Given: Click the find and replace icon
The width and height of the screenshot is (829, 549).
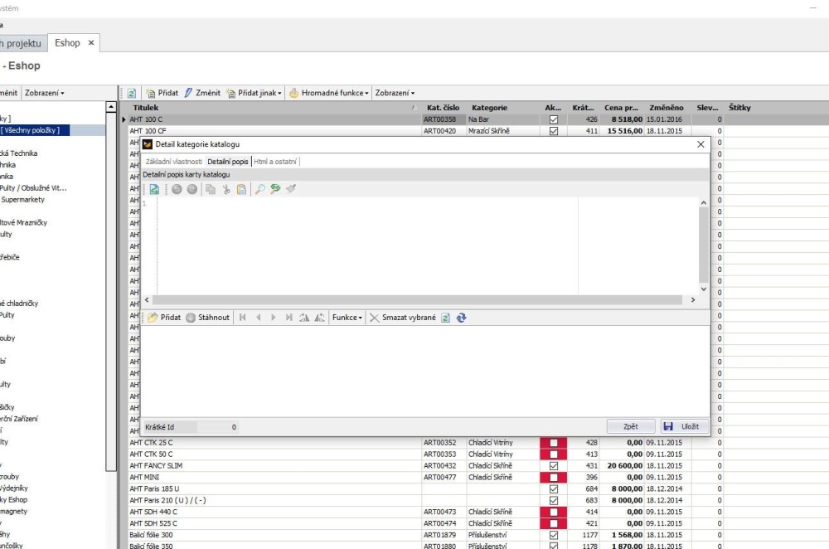Looking at the screenshot, I should point(275,189).
